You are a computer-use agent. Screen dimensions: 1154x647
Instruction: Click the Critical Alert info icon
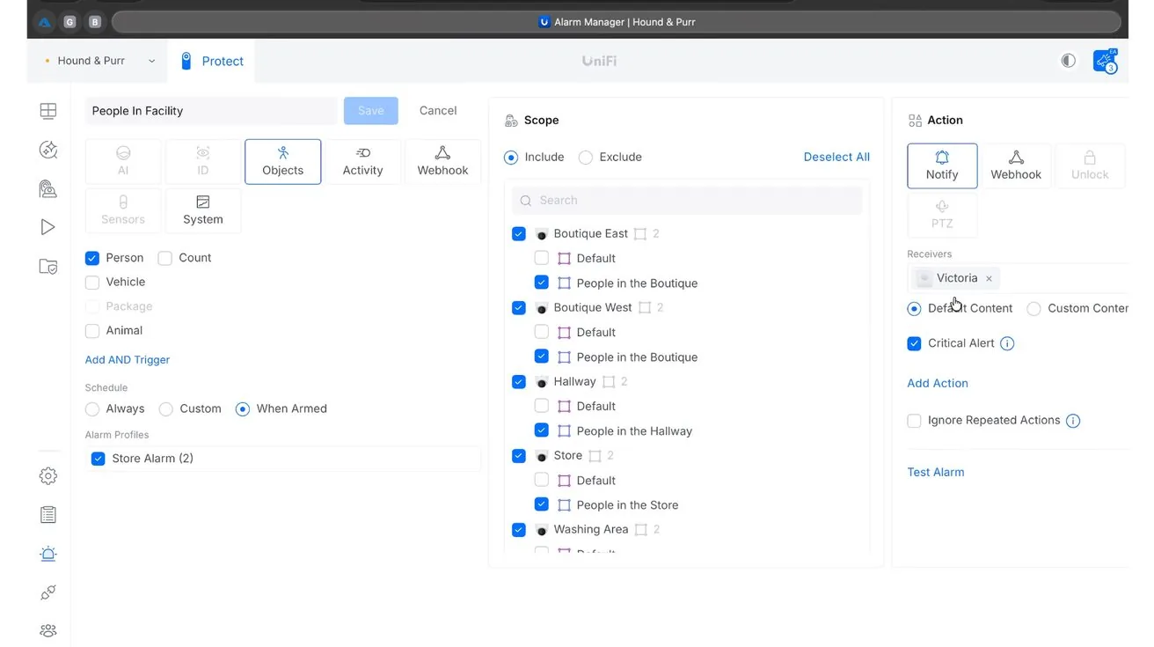click(x=1008, y=344)
